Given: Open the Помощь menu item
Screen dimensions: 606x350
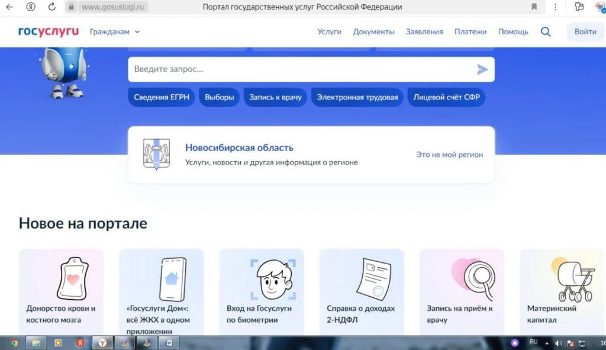Looking at the screenshot, I should click(513, 32).
